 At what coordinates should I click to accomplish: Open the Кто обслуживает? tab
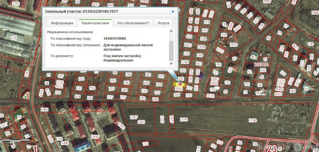tap(133, 23)
